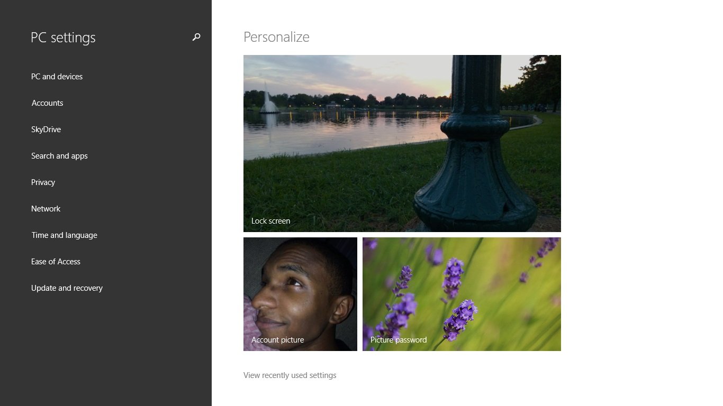Click View recently used settings link
The image size is (723, 406).
pos(290,375)
